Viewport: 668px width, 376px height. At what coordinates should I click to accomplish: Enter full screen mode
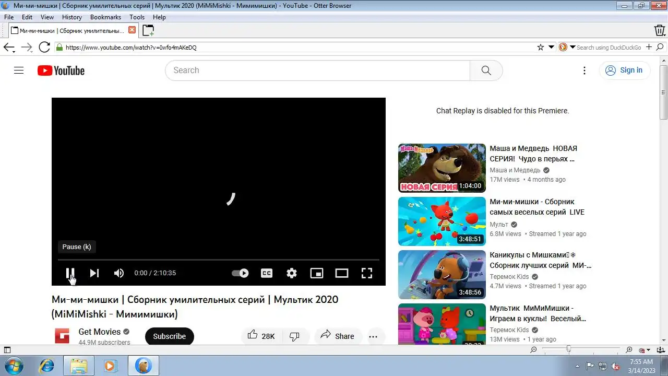[x=367, y=273]
